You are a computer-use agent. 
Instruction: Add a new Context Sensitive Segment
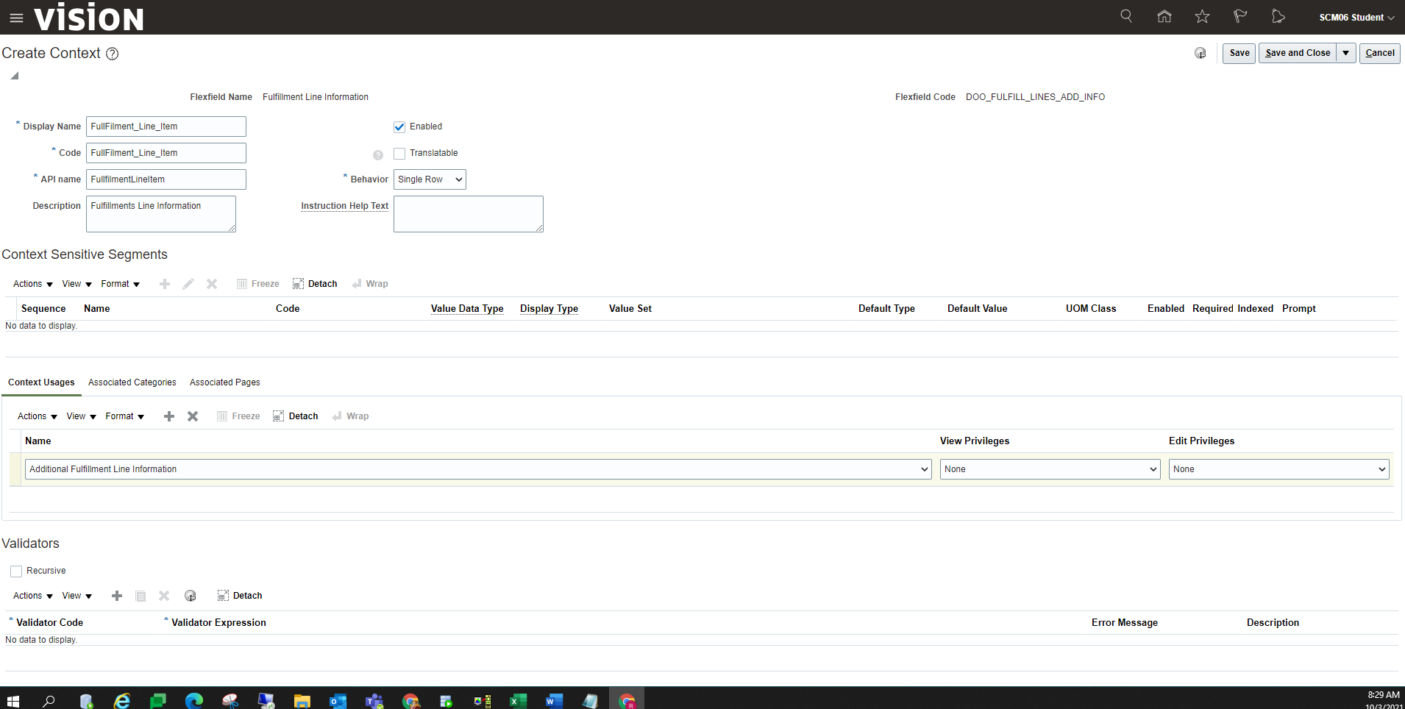coord(164,284)
